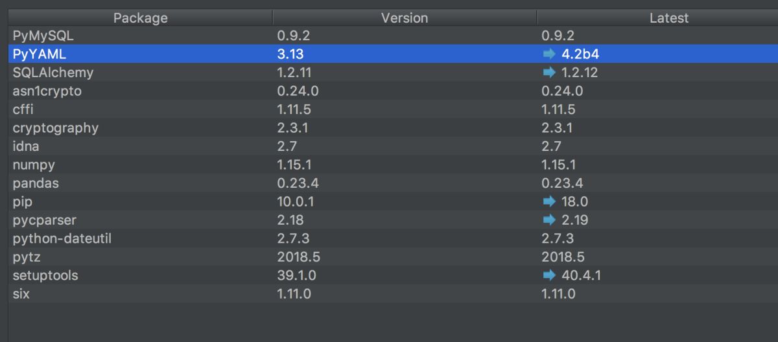Pick the cryptography package row
778x342 pixels.
coord(393,128)
